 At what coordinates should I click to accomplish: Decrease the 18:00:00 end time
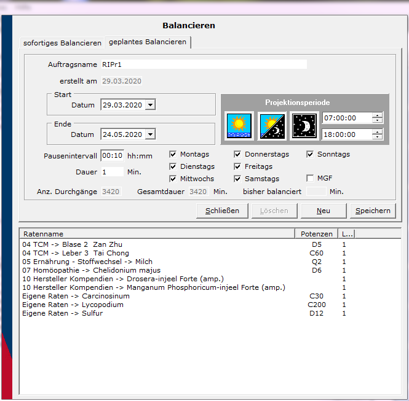click(x=377, y=137)
